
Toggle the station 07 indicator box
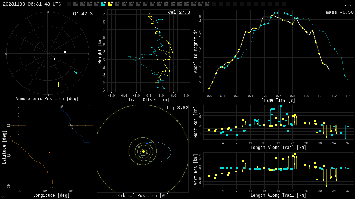click(x=117, y=4)
